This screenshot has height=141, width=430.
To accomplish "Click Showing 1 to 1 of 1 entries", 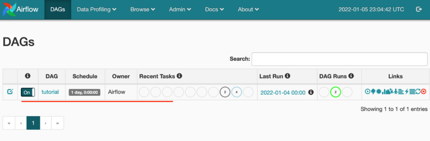I will (394, 109).
